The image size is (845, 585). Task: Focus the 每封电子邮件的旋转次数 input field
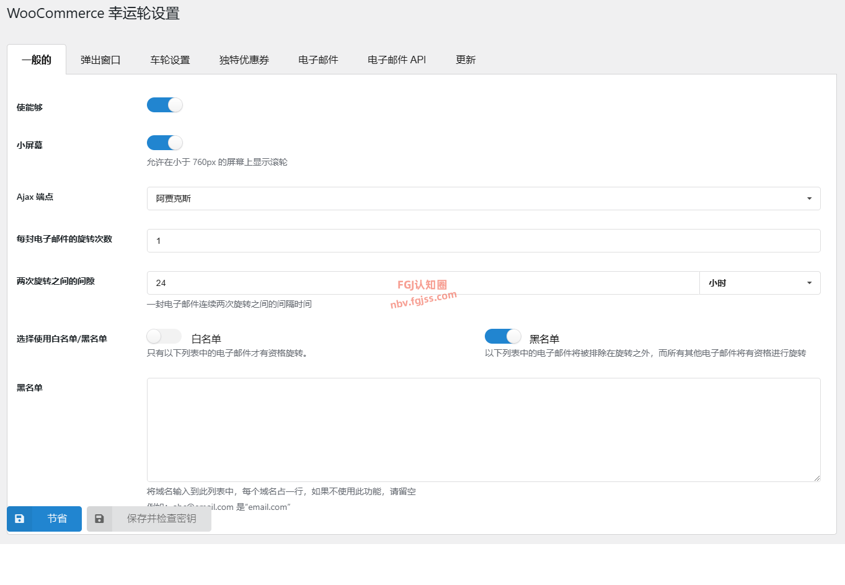pyautogui.click(x=483, y=241)
